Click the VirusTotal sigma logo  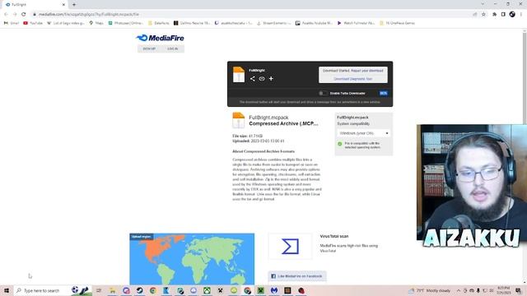[290, 247]
